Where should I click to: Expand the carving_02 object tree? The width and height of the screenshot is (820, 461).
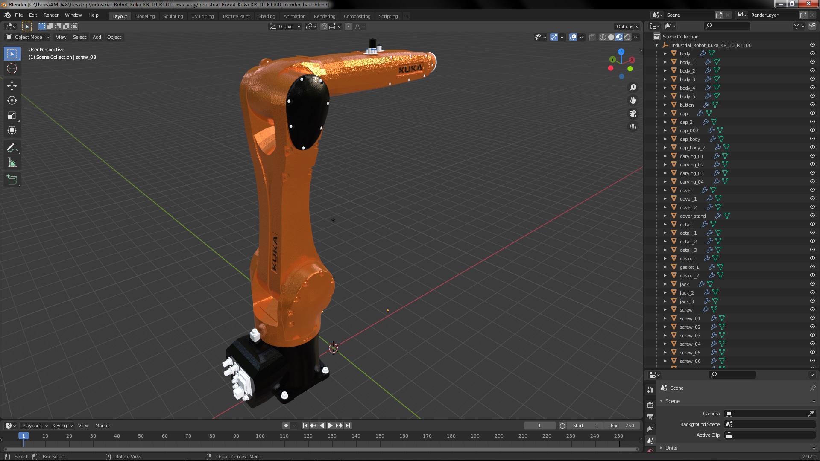coord(665,165)
